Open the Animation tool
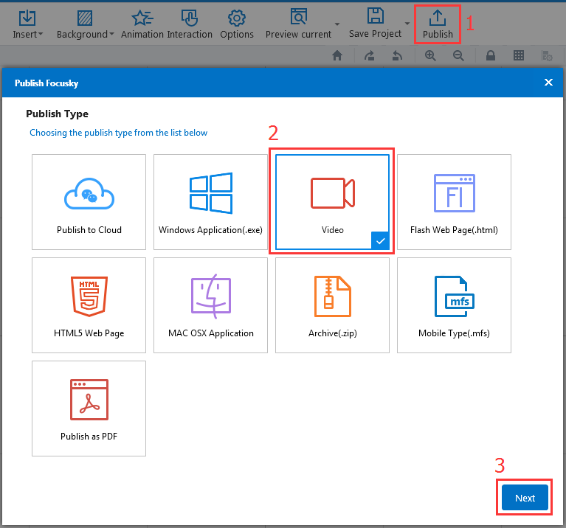The width and height of the screenshot is (566, 528). pos(142,24)
